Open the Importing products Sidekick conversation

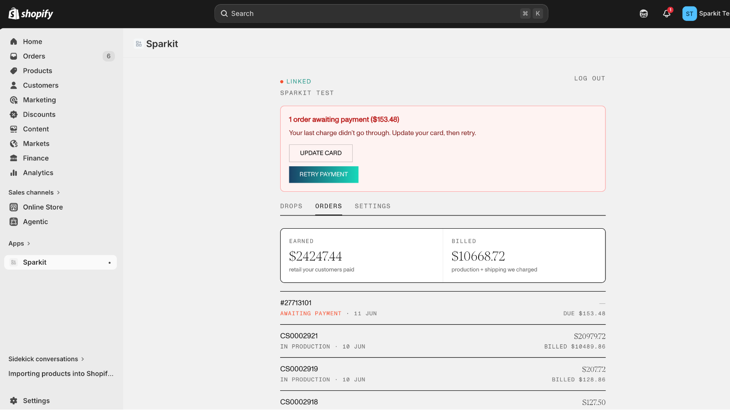tap(61, 374)
